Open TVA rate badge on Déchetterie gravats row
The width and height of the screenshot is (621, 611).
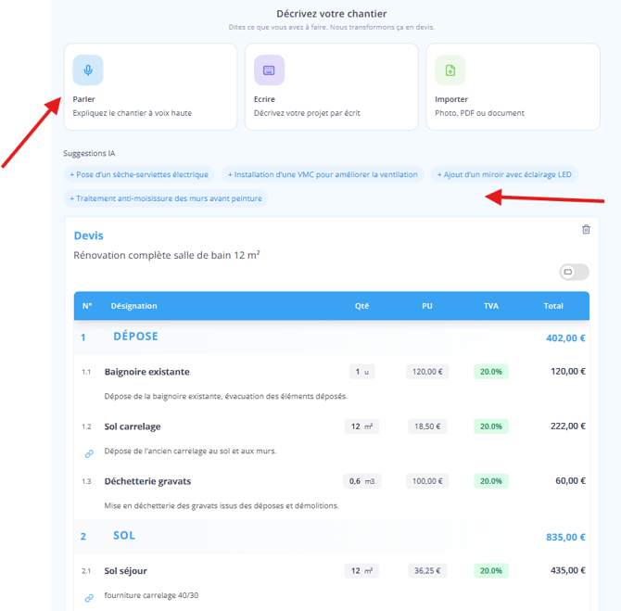(x=490, y=481)
